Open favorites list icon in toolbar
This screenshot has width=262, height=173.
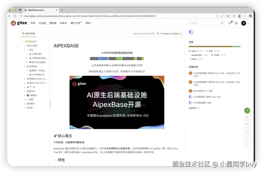coord(234,16)
